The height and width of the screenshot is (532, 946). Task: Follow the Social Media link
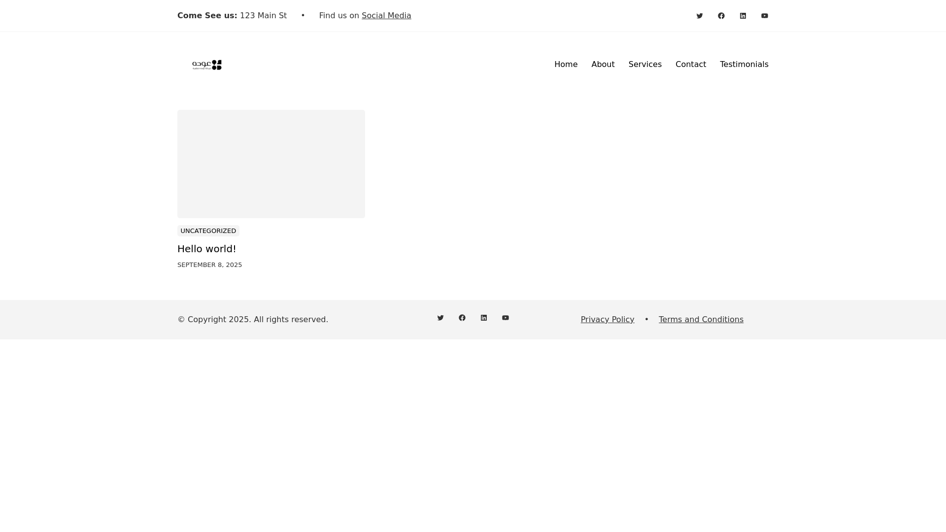click(x=386, y=16)
